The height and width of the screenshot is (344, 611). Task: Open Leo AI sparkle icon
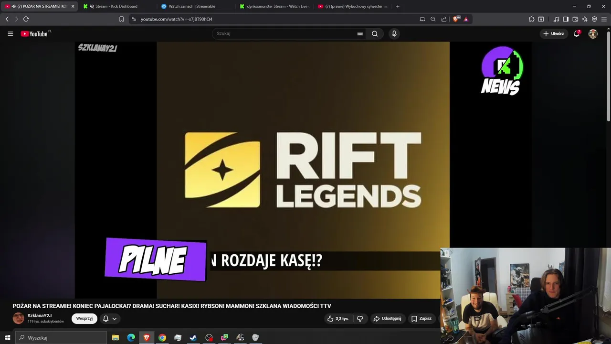pyautogui.click(x=585, y=19)
